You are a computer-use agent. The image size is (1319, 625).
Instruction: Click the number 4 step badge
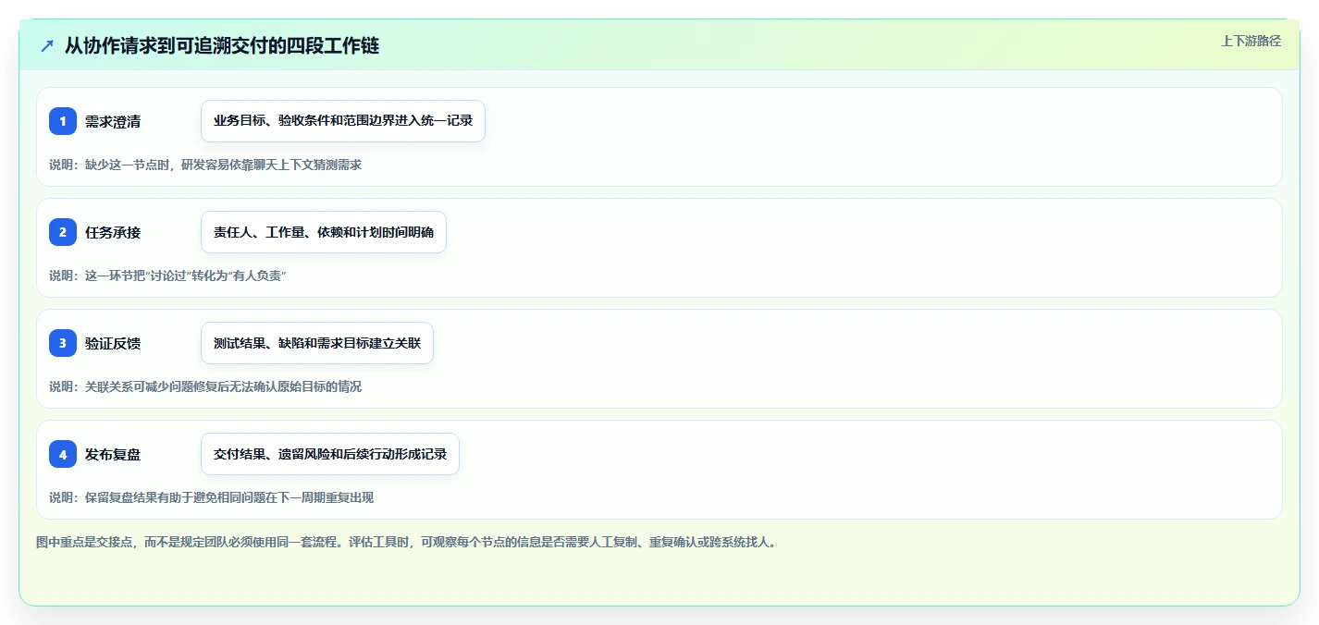63,454
